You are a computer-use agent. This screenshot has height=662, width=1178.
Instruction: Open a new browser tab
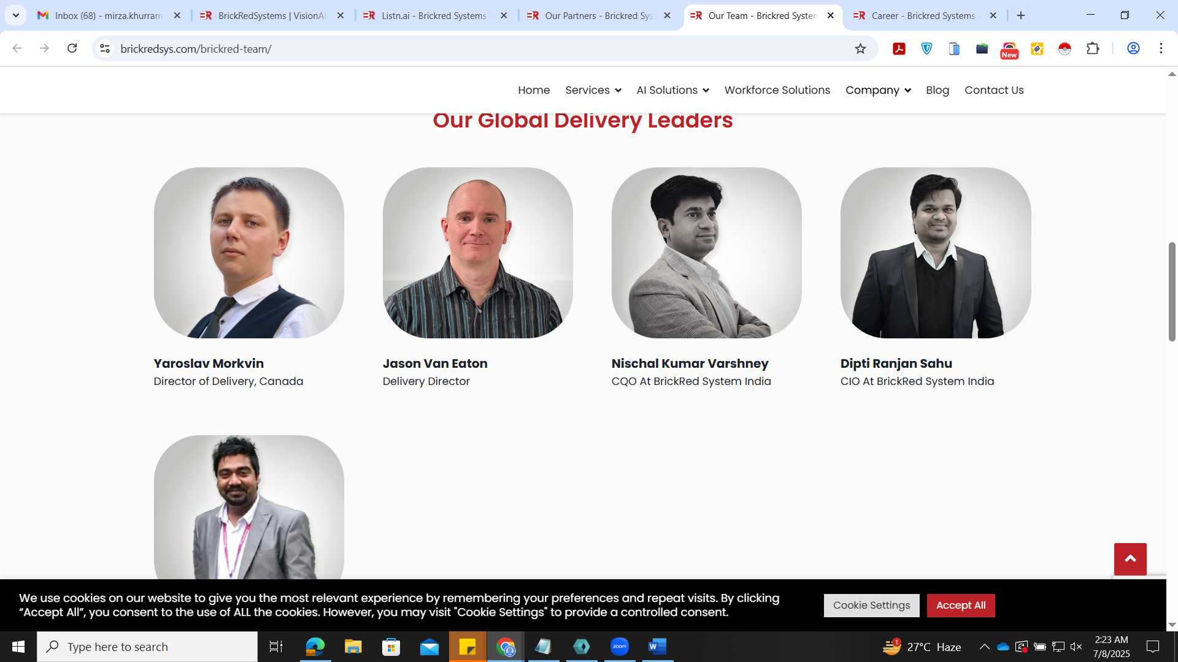[1021, 15]
